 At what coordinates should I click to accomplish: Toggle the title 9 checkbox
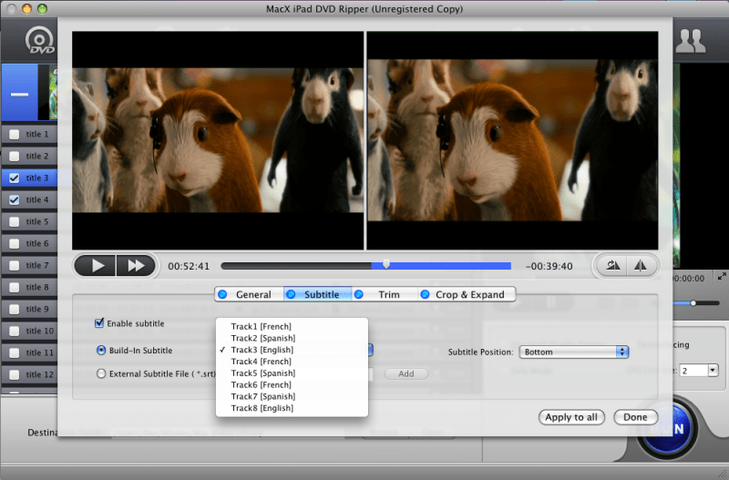(x=15, y=309)
